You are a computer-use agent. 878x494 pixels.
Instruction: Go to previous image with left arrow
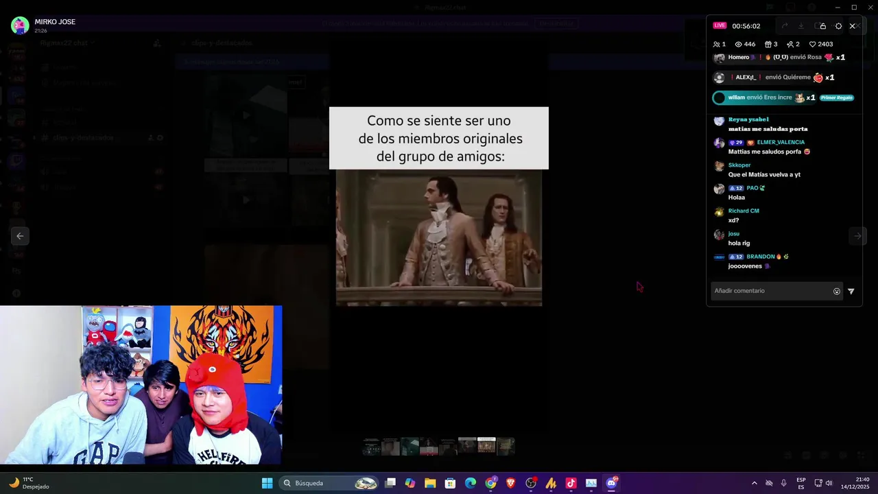coord(20,235)
